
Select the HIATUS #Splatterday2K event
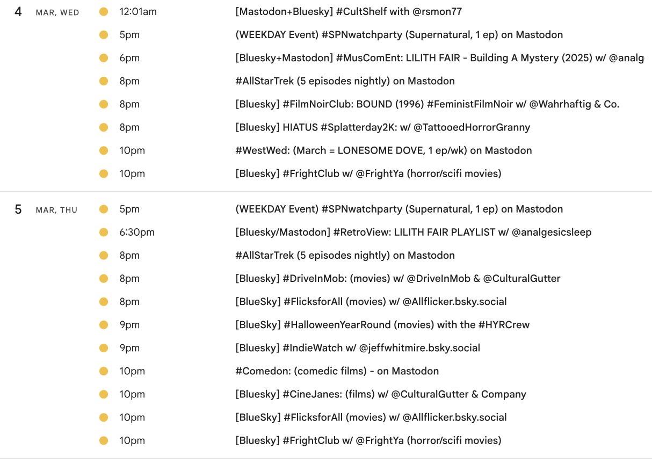[x=382, y=127]
